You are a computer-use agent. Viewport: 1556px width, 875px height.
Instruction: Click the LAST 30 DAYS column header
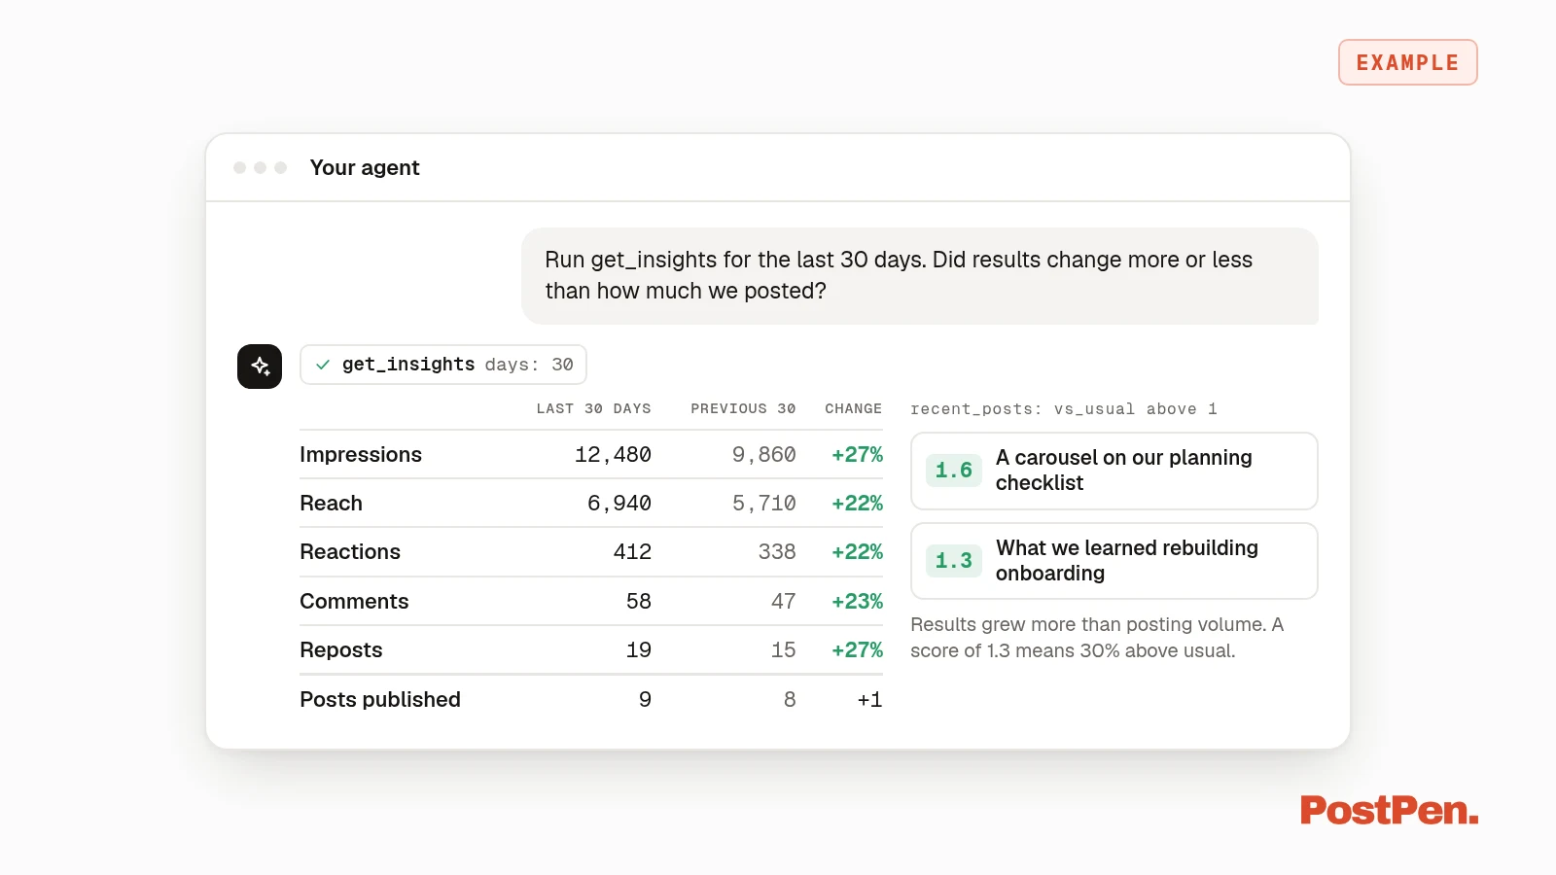pyautogui.click(x=593, y=408)
